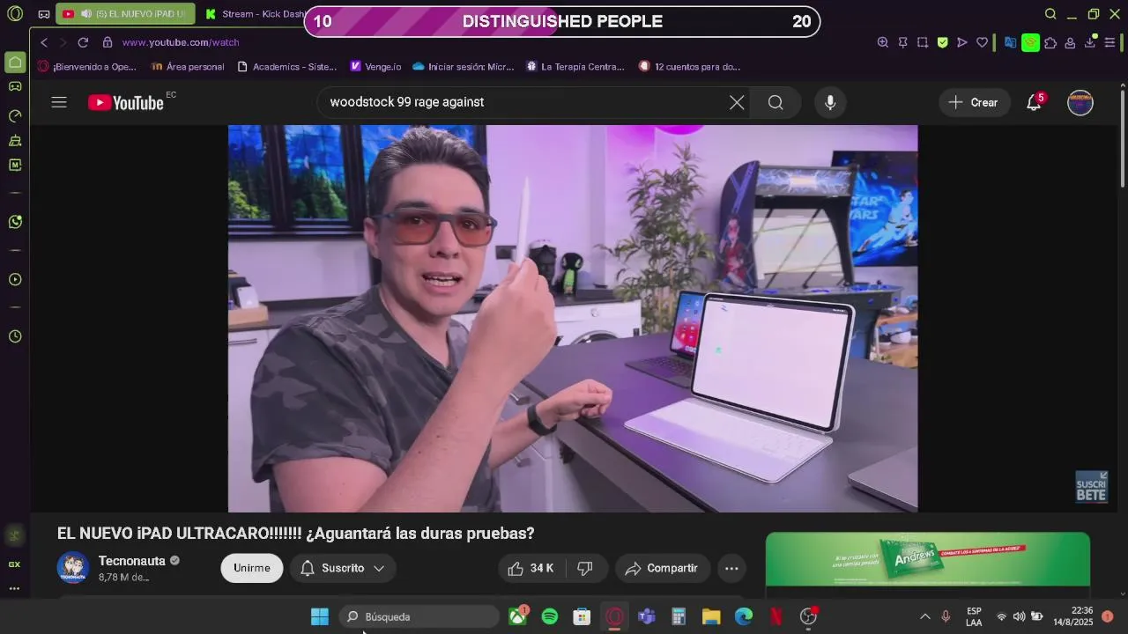Screen dimensions: 1128x634
Task: Open the GX Corner gamepad sidebar icon
Action: tap(15, 86)
